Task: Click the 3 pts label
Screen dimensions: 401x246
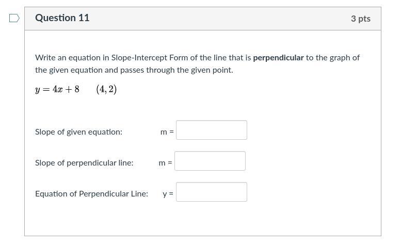Action: pos(361,19)
